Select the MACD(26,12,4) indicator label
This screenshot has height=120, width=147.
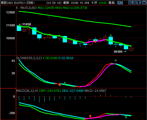(27, 91)
